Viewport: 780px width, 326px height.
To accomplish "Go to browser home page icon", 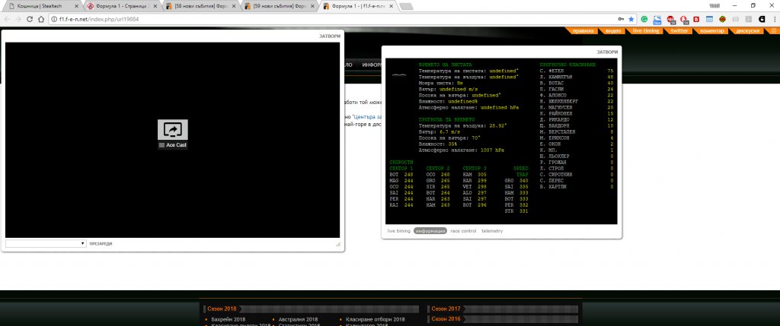I will click(40, 19).
